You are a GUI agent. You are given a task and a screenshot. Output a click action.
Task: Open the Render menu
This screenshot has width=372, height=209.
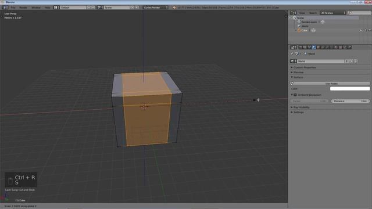coord(23,8)
